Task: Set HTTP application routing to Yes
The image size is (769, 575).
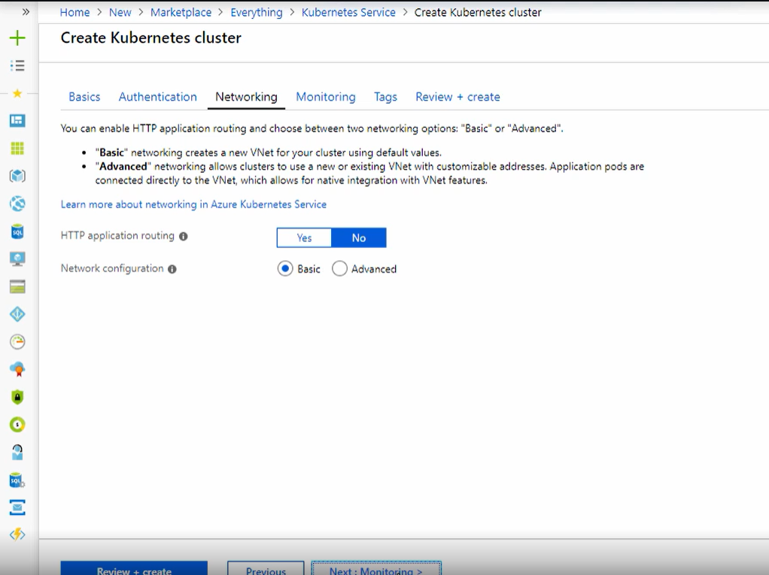Action: [x=304, y=238]
